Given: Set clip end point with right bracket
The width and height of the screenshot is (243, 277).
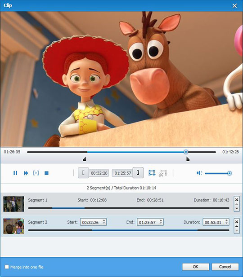Looking at the screenshot, I should 138,173.
